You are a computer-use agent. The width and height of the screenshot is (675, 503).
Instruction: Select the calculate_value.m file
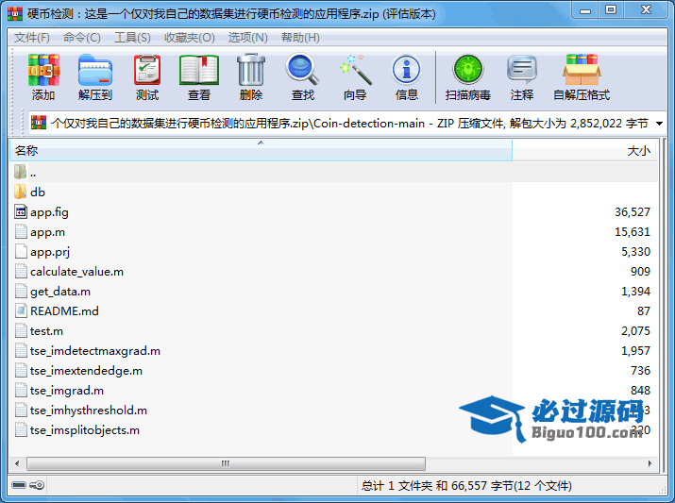[76, 272]
